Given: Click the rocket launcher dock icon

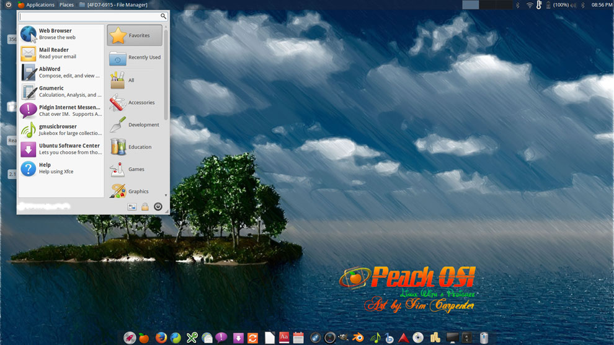Looking at the screenshot, I should tap(130, 337).
